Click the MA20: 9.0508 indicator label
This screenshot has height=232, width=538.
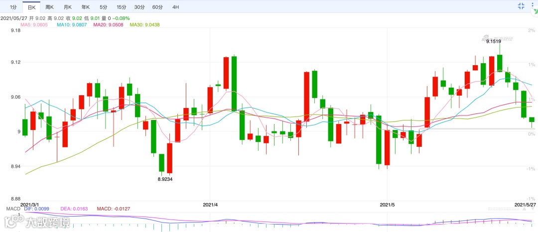pyautogui.click(x=109, y=25)
